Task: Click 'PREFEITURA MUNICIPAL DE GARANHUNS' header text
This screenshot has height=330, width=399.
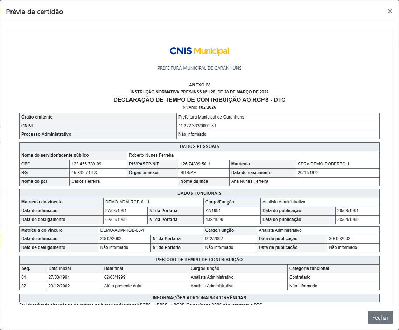Action: (199, 68)
